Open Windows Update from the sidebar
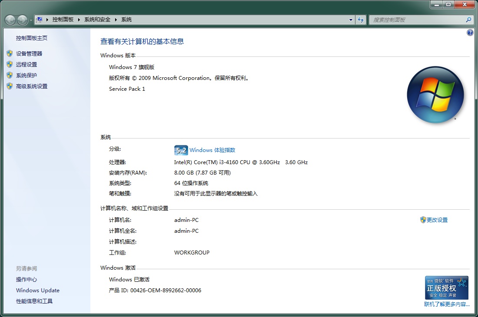 coord(38,291)
